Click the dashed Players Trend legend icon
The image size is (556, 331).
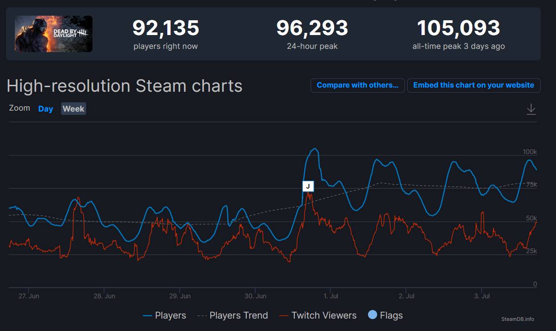[201, 315]
